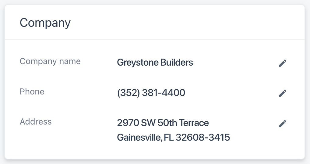This screenshot has height=164, width=310.
Task: Click the pencil icon to edit company name
Action: pos(283,63)
